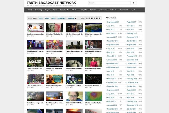Click heart icon under 'Planes, Paratroopers'

[x=71, y=53]
